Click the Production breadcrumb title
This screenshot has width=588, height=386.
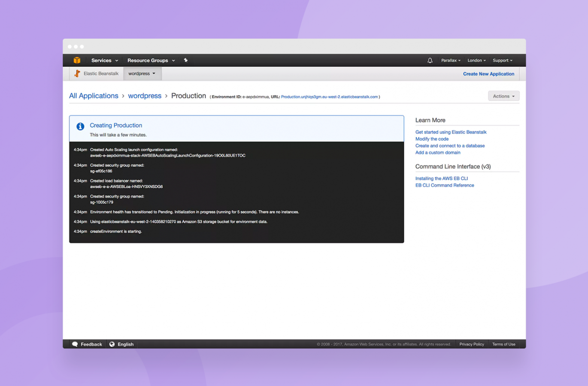pyautogui.click(x=188, y=96)
